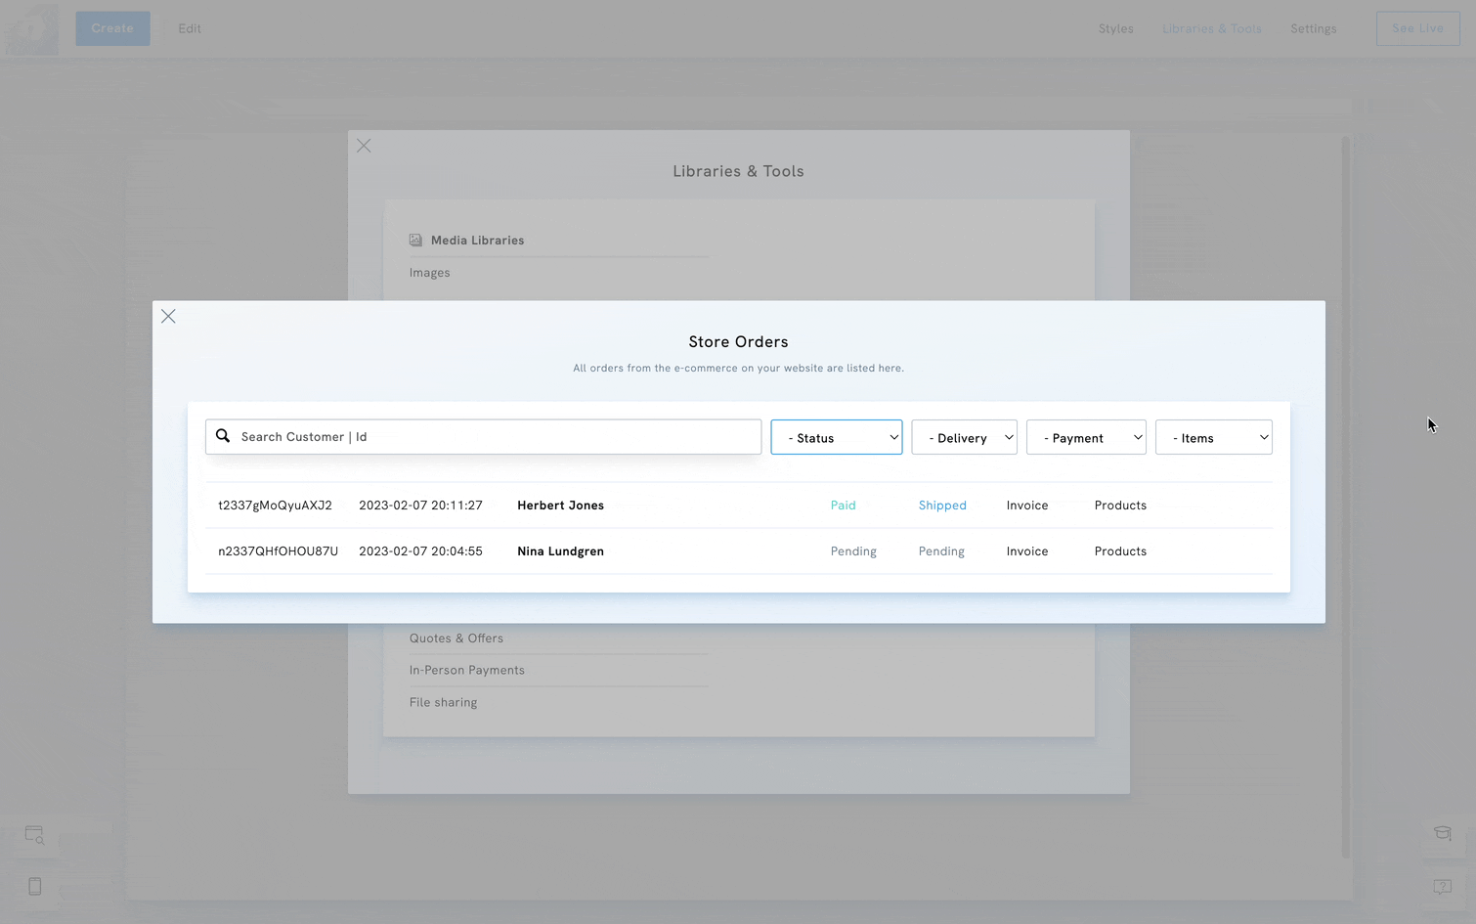Open the page search icon bottom-left

pos(34,835)
